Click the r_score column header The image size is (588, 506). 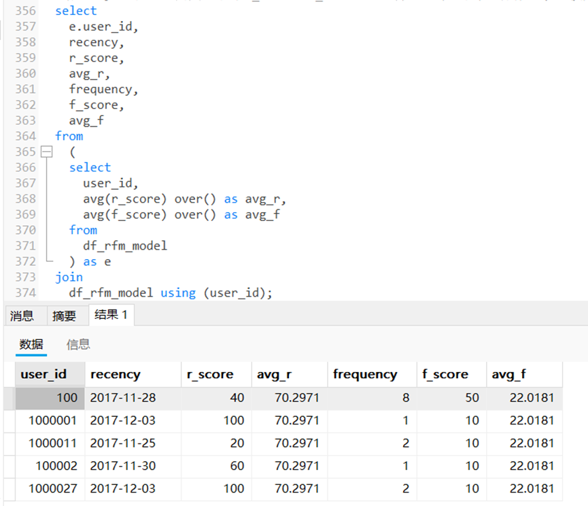tap(216, 374)
